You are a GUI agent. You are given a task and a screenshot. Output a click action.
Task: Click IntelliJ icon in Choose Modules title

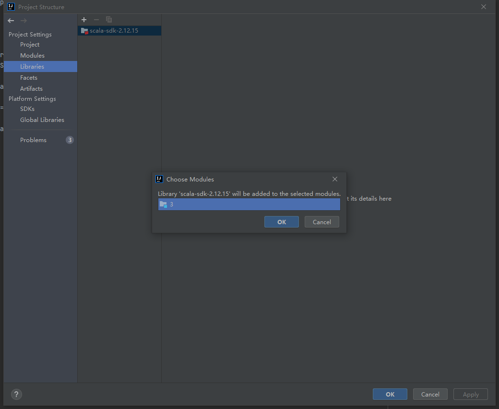(159, 179)
